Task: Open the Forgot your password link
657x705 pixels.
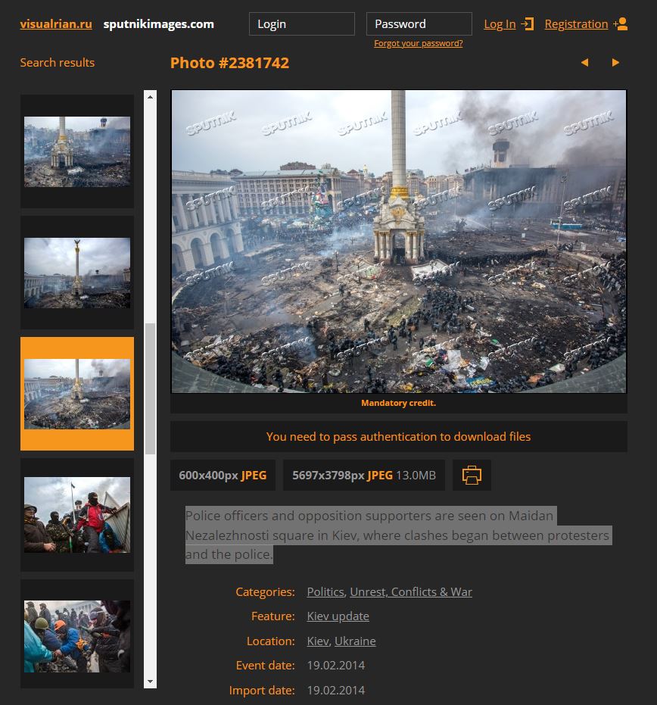Action: pyautogui.click(x=418, y=43)
